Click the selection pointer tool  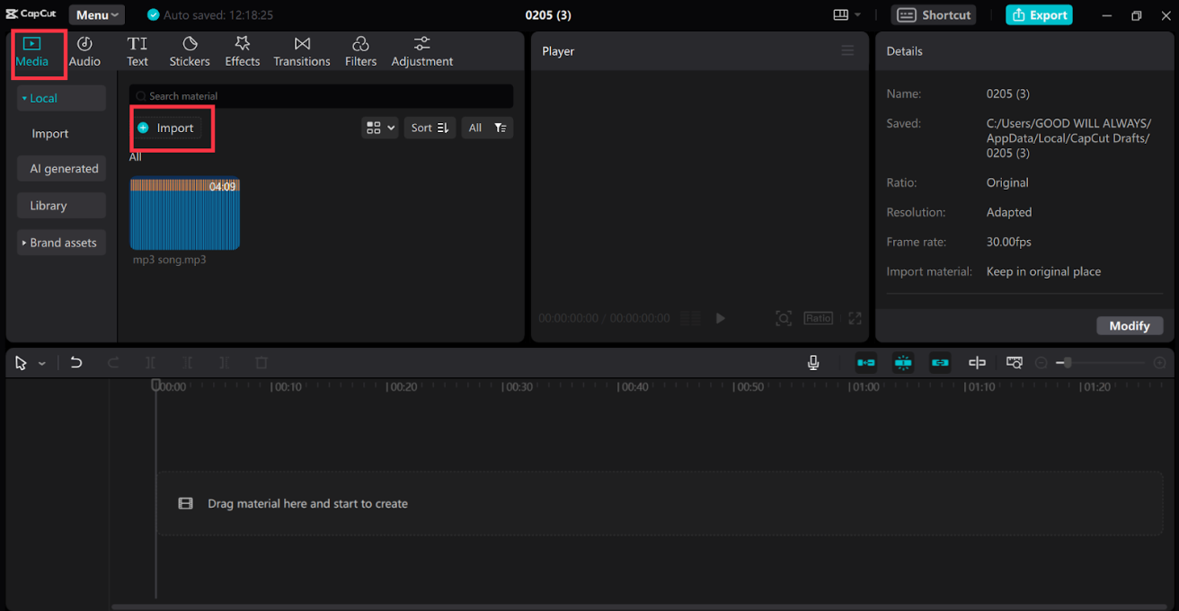point(21,363)
